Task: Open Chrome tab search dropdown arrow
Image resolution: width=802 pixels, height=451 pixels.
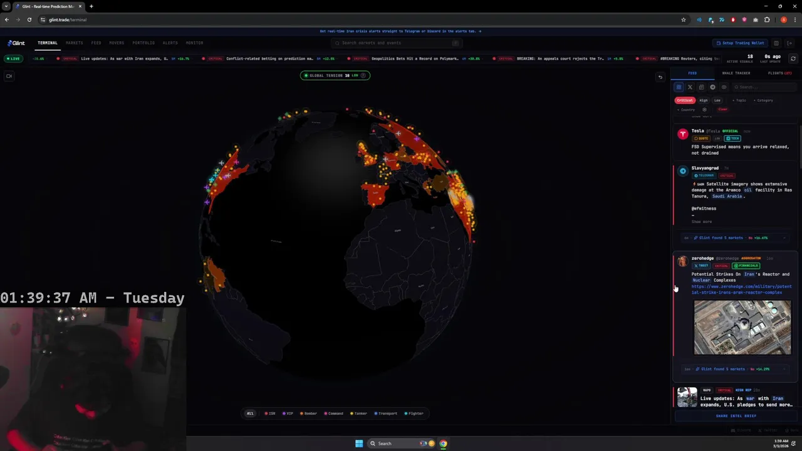Action: (x=6, y=6)
